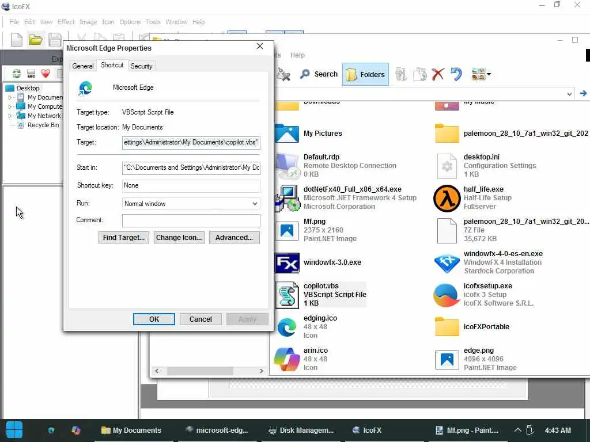Open the Views dropdown in the folder toolbar
This screenshot has height=442, width=590.
click(x=481, y=74)
